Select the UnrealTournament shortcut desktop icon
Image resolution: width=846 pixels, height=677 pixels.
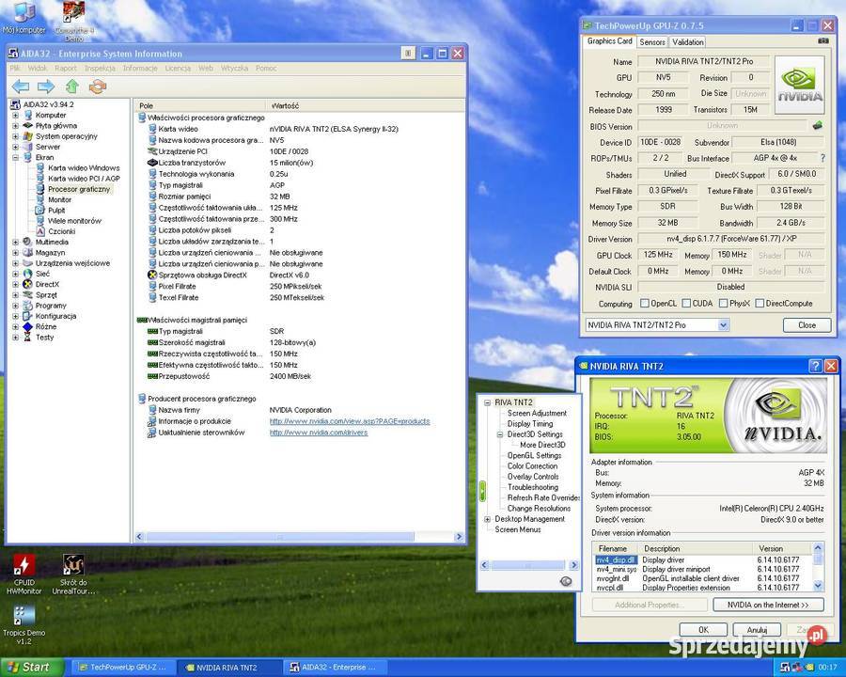[73, 575]
